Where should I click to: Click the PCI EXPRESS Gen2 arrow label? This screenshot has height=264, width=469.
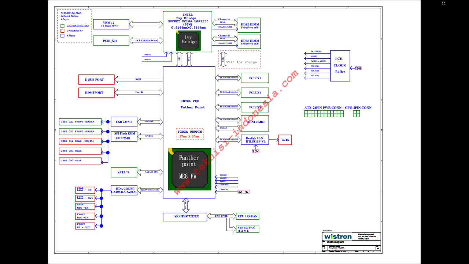click(147, 40)
